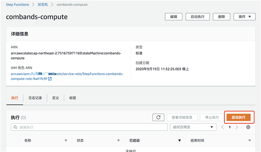The image size is (261, 152).
Task: Open the 操作 dropdown menu
Action: (x=245, y=16)
